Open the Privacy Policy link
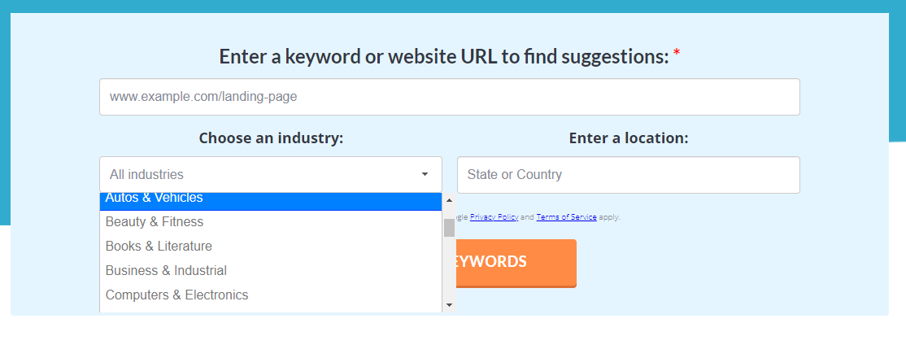Image resolution: width=906 pixels, height=345 pixels. coord(494,217)
